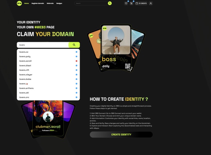Image resolution: width=211 pixels, height=155 pixels.
Task: Open favorites heart icon
Action: coord(126,3)
